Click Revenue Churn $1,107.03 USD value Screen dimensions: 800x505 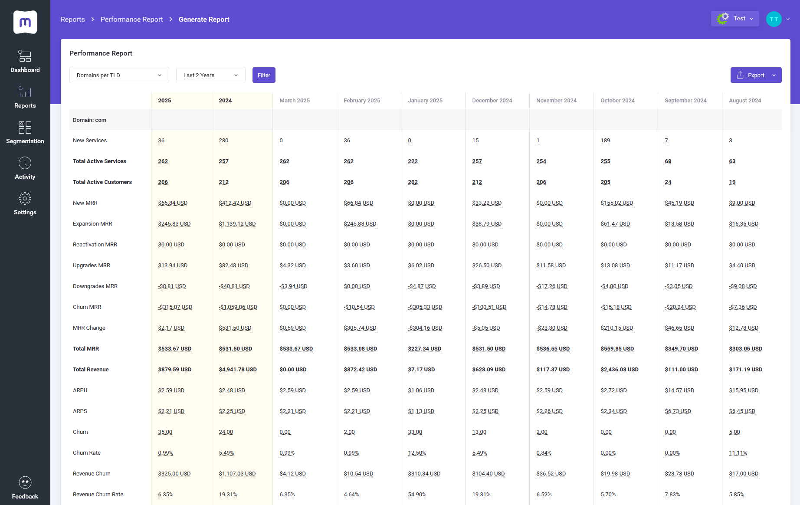tap(237, 474)
